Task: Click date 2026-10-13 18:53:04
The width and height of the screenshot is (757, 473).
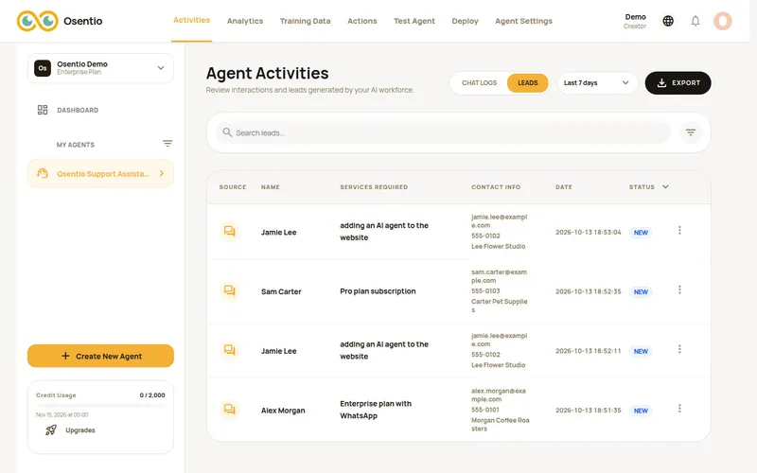Action: [x=588, y=232]
